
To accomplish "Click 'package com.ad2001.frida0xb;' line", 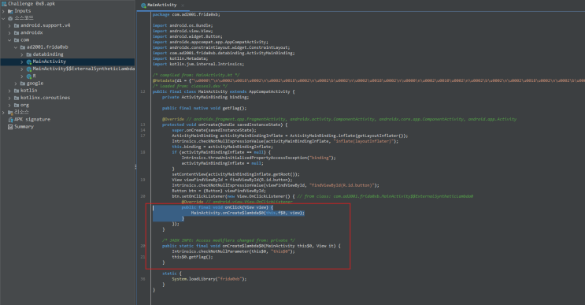I will click(186, 14).
